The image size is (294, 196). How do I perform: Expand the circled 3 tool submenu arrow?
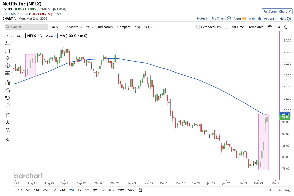pyautogui.click(x=12, y=66)
